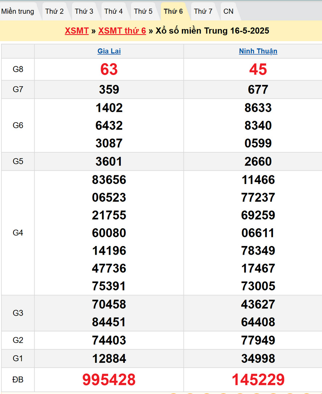Click the G2 result 77949

tap(258, 340)
